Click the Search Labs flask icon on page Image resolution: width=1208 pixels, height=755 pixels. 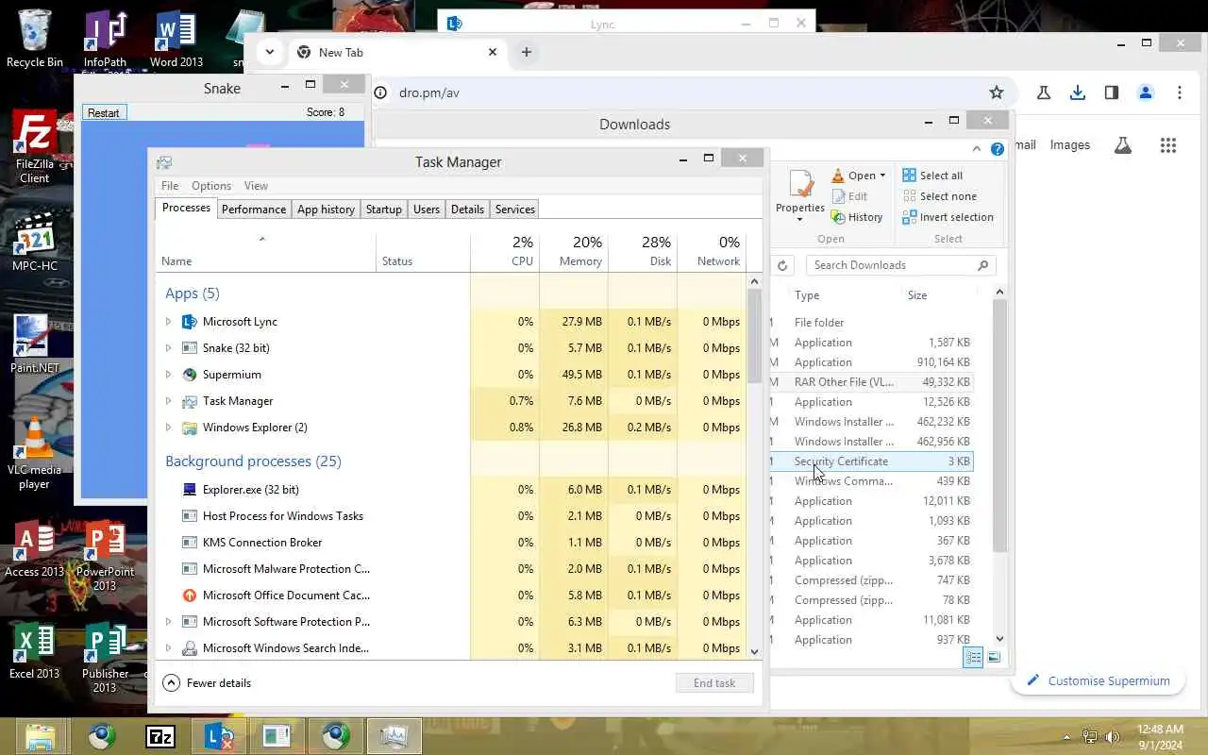[x=1122, y=145]
